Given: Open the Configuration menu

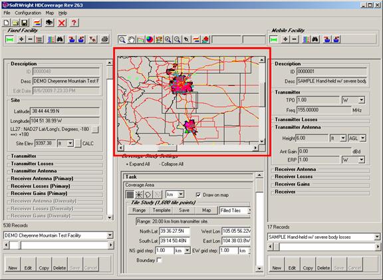Looking at the screenshot, I should click(x=28, y=13).
